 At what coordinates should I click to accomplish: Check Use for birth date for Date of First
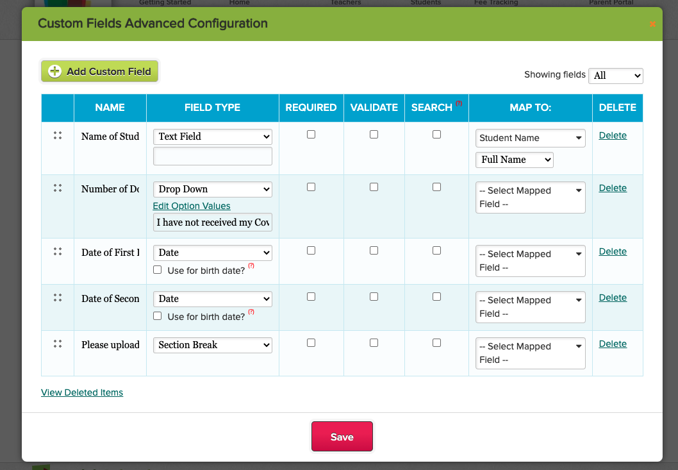click(158, 270)
